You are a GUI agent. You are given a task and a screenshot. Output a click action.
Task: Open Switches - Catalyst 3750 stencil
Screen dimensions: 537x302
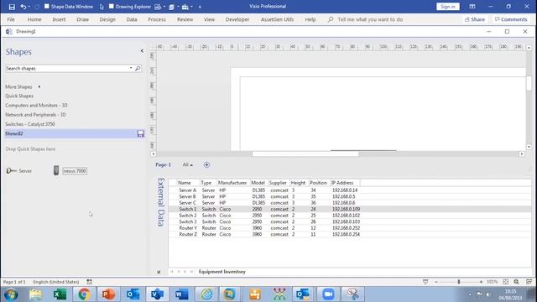click(30, 124)
